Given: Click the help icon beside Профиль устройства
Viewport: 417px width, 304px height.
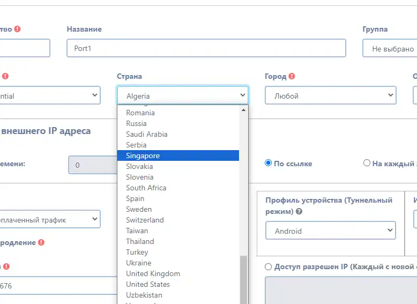Looking at the screenshot, I should tap(299, 211).
